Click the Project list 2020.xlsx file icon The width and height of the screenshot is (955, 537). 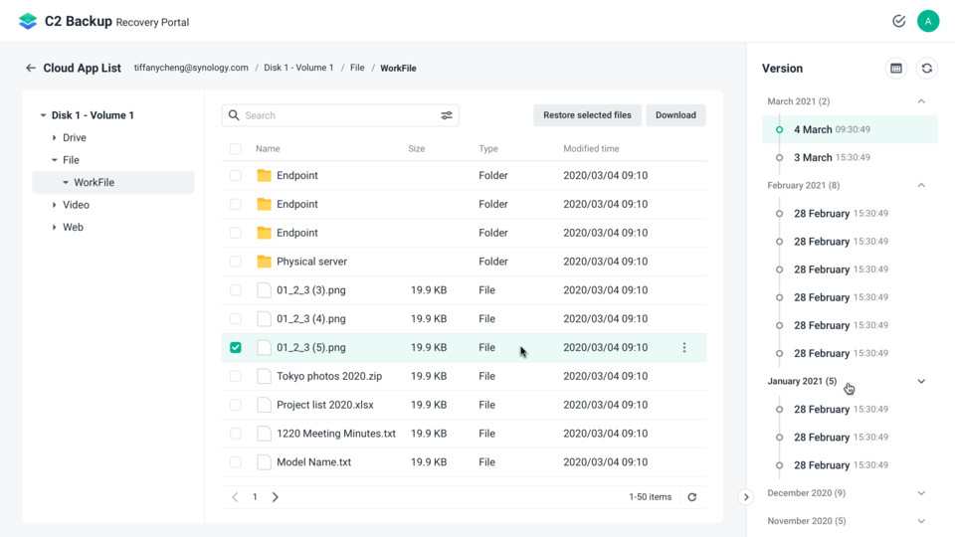click(264, 405)
